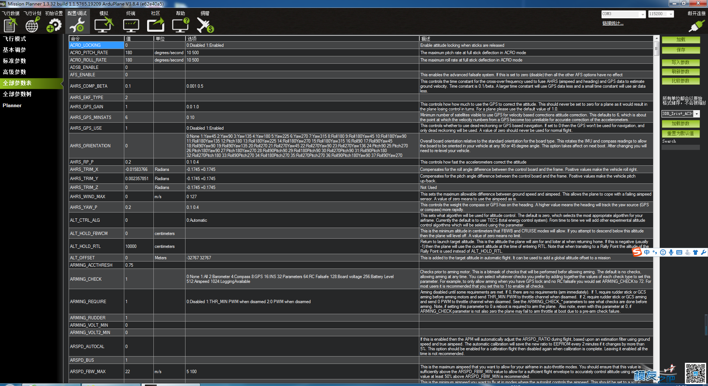Edit the ALT_HOLD_RTL value 10000
This screenshot has width=708, height=386.
pos(139,246)
